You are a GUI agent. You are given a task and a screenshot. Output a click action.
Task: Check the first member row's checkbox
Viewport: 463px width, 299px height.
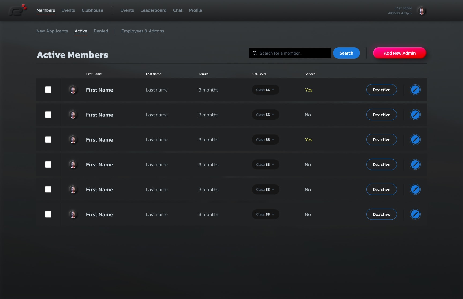click(x=48, y=90)
